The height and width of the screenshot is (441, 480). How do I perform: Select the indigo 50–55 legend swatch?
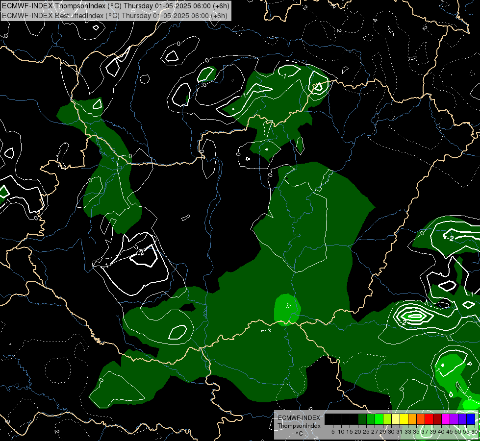point(462,419)
